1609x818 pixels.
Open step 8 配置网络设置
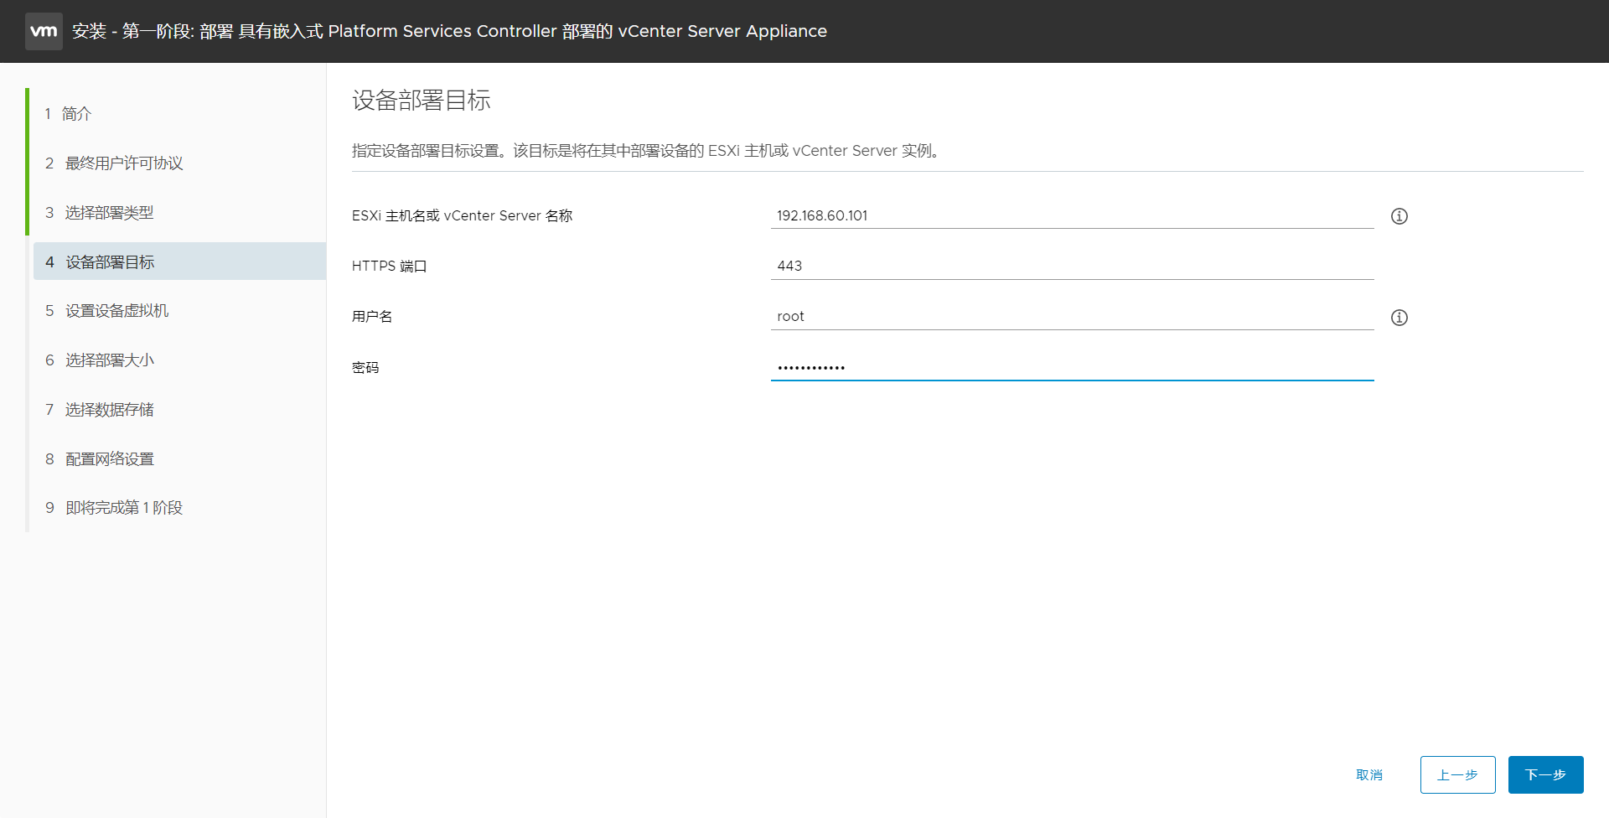coord(100,458)
